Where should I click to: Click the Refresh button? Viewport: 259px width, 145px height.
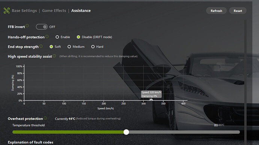(x=216, y=11)
